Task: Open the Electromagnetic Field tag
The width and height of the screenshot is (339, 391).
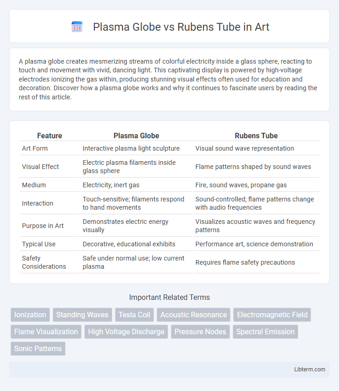Action: 272,315
